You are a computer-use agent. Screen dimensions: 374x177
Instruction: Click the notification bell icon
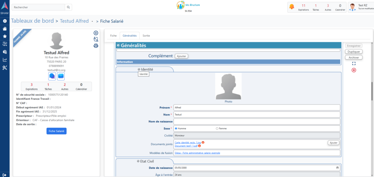coord(291,7)
